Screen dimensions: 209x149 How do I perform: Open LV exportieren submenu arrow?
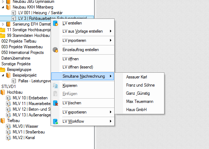pos(110,112)
